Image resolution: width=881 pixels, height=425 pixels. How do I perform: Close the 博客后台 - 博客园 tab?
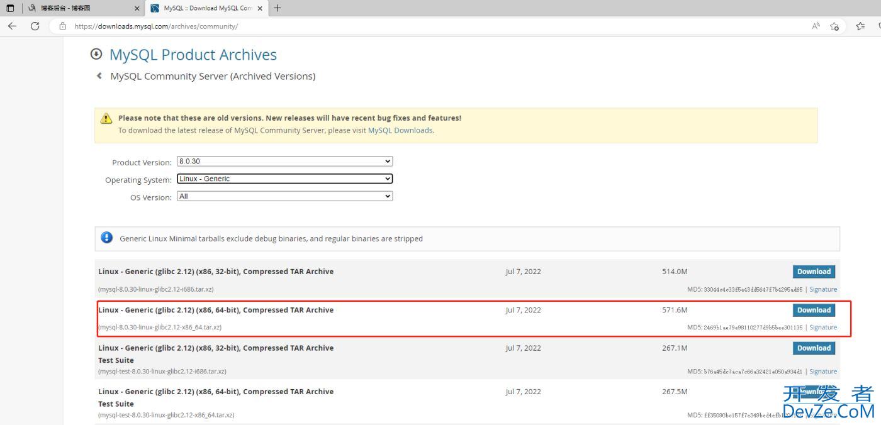pyautogui.click(x=137, y=8)
